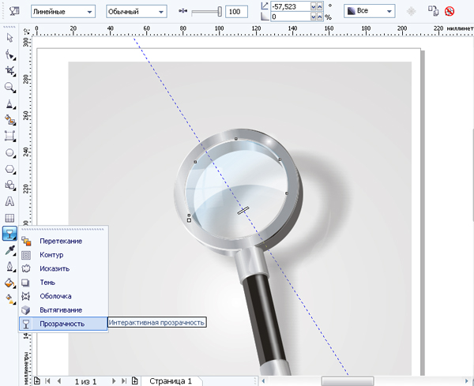Select 'Перетекание' blend option
This screenshot has width=474, height=386.
(x=60, y=241)
